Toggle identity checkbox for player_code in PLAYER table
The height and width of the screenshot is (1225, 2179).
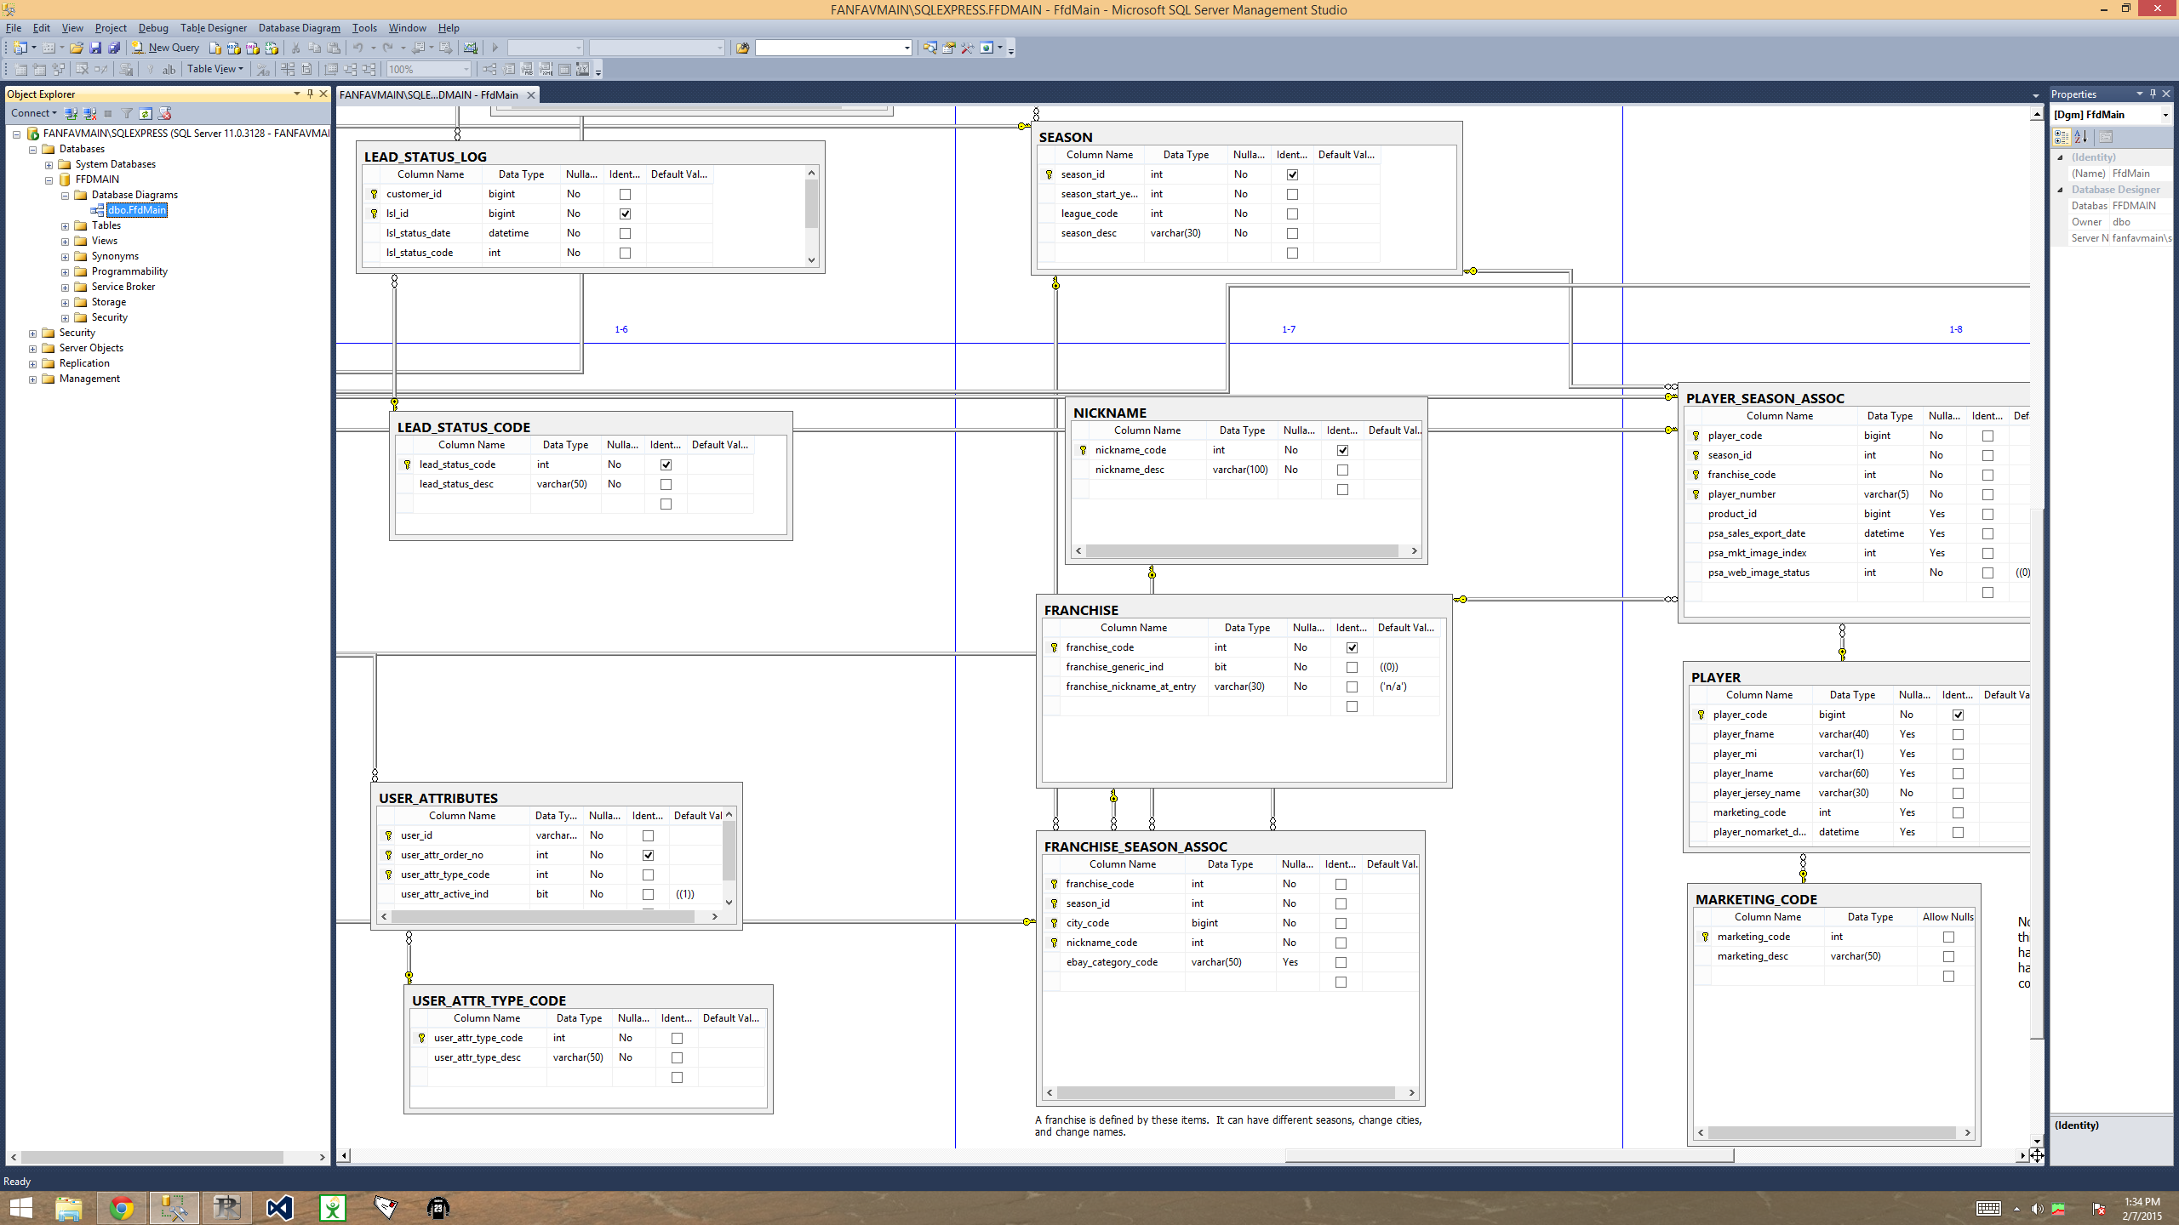pyautogui.click(x=1958, y=715)
